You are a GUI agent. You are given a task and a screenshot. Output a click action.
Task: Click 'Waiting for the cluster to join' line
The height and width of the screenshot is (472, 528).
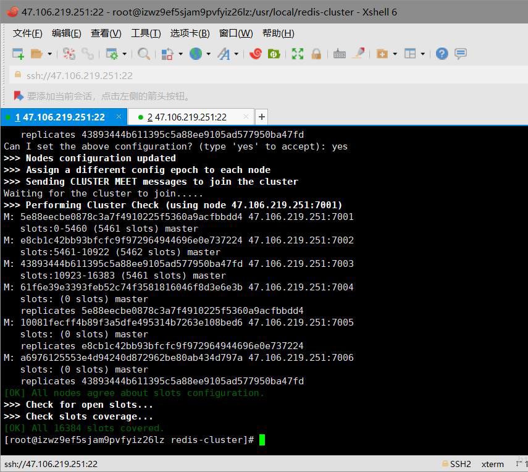pos(103,193)
